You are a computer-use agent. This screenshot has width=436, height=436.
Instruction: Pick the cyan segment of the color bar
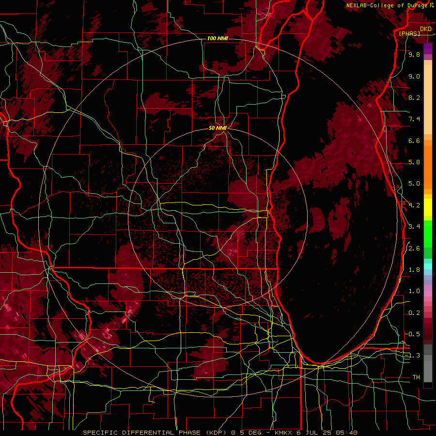click(x=428, y=266)
